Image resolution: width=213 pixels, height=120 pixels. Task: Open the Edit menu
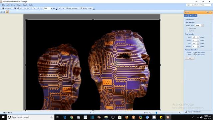[x=8, y=5]
